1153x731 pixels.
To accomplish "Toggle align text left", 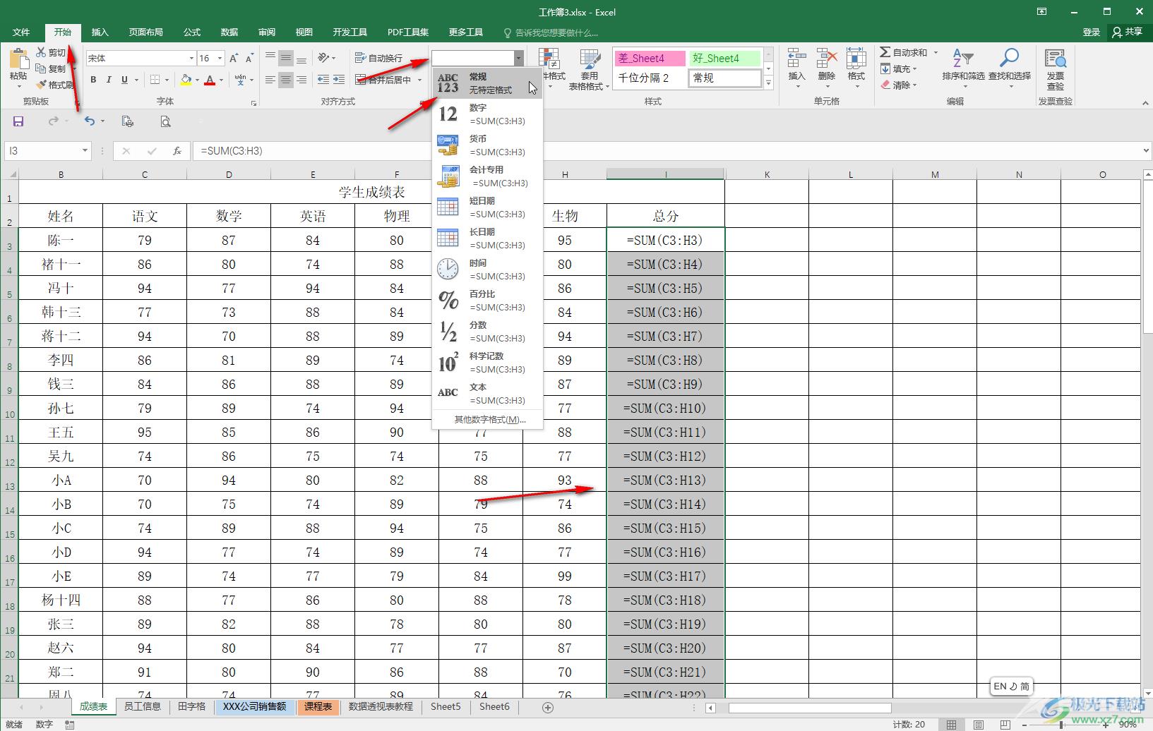I will pos(270,80).
